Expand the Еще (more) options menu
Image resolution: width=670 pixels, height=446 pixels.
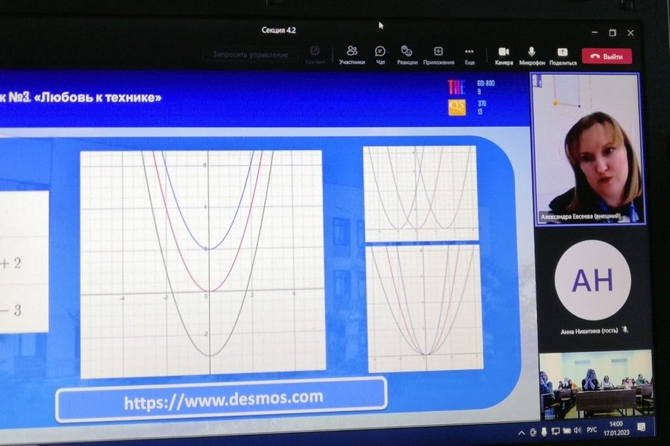pyautogui.click(x=469, y=53)
